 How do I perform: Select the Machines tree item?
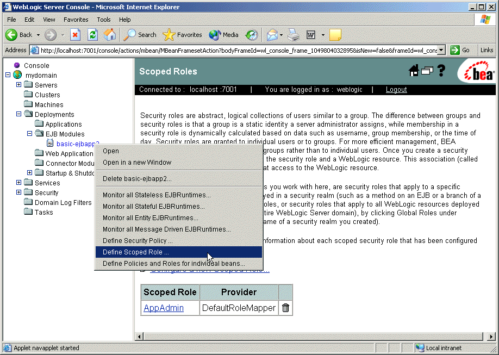(x=49, y=105)
